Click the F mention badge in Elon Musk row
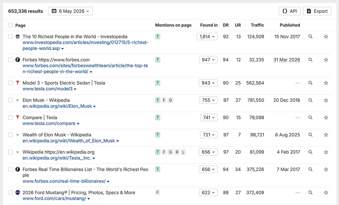339x205 pixels. 164,100
